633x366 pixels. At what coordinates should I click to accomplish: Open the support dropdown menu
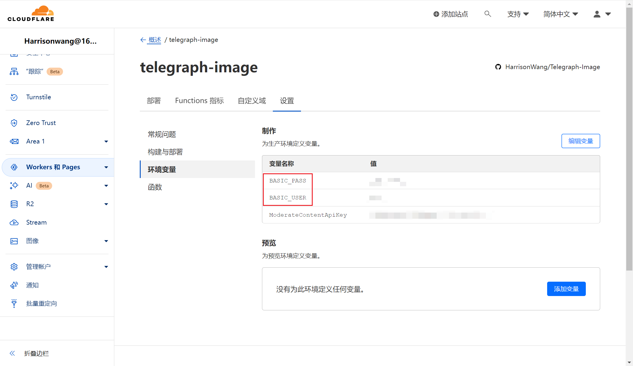tap(518, 14)
